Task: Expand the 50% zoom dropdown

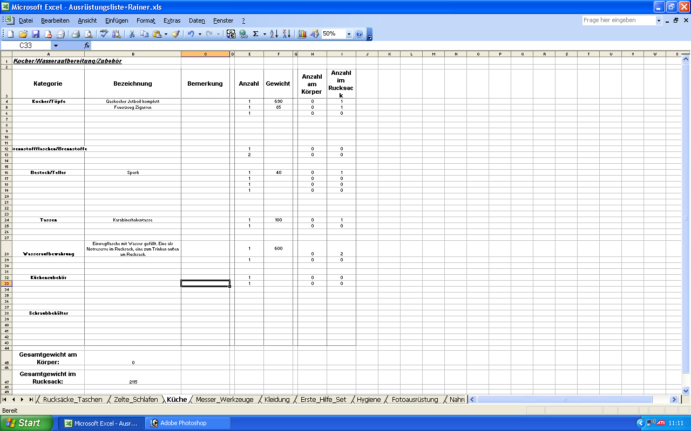Action: tap(349, 34)
